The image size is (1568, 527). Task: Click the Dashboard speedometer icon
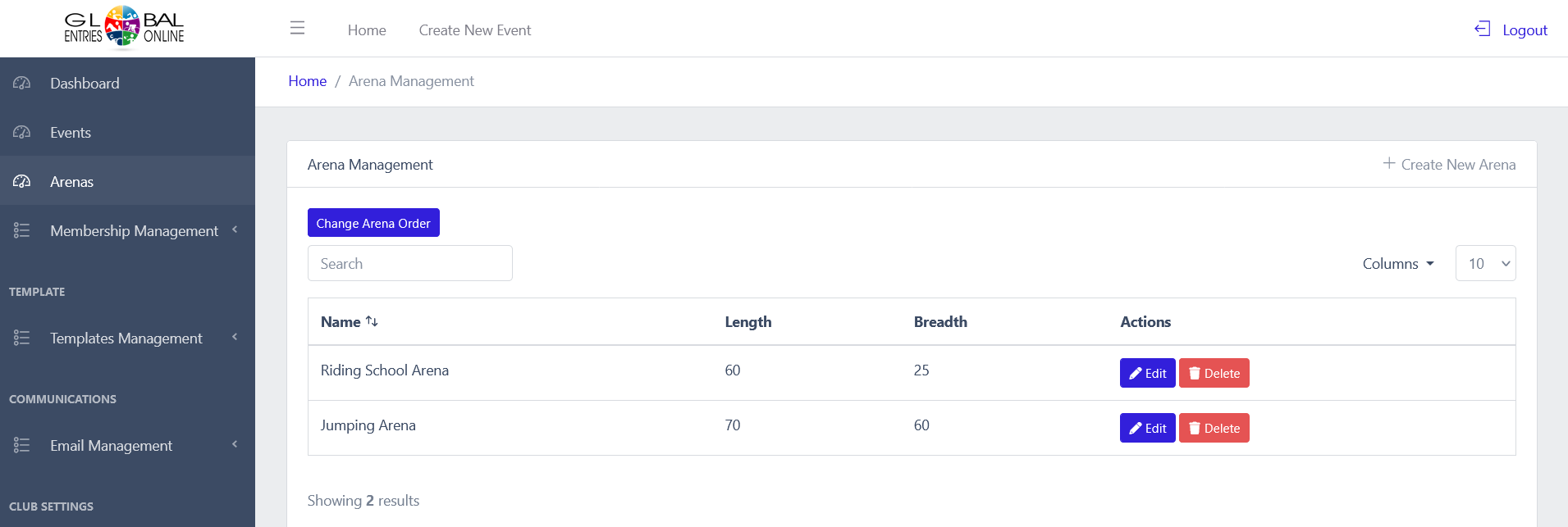tap(22, 84)
